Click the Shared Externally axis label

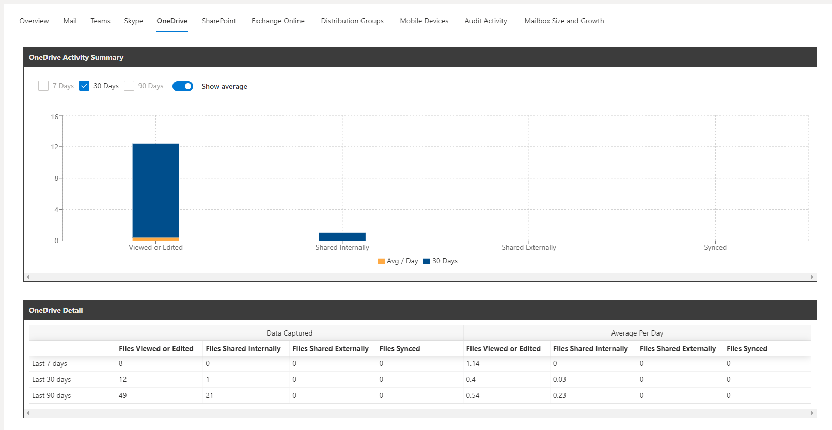point(529,247)
